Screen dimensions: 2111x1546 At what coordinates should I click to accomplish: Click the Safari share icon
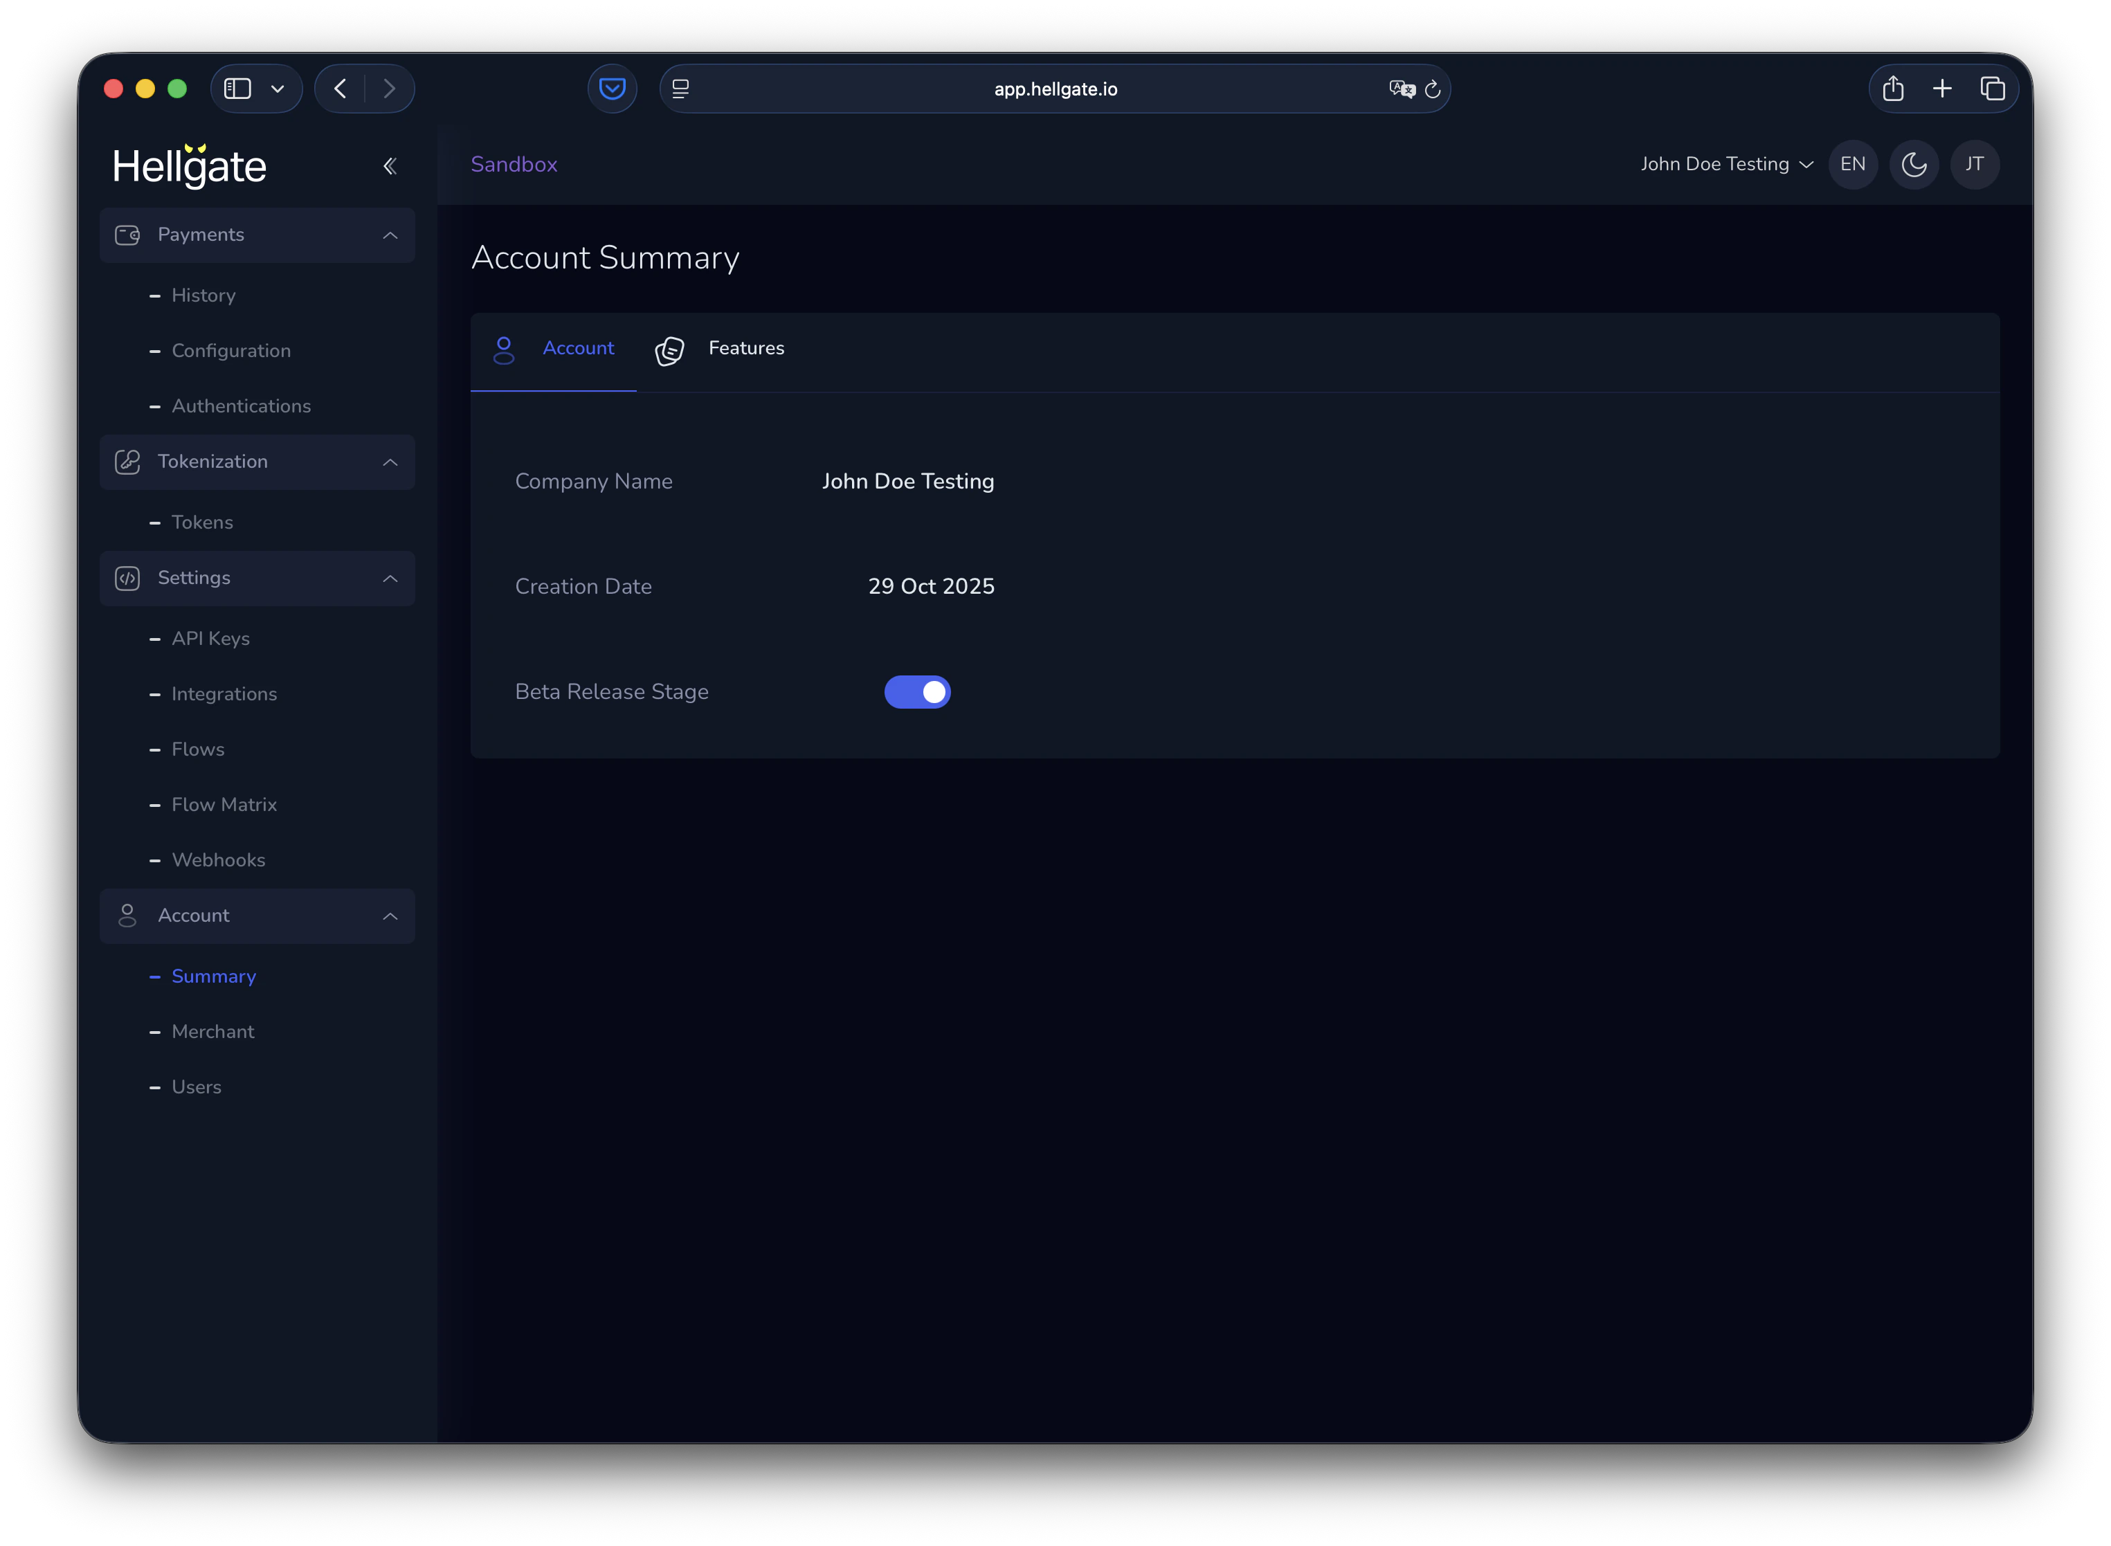coord(1892,89)
